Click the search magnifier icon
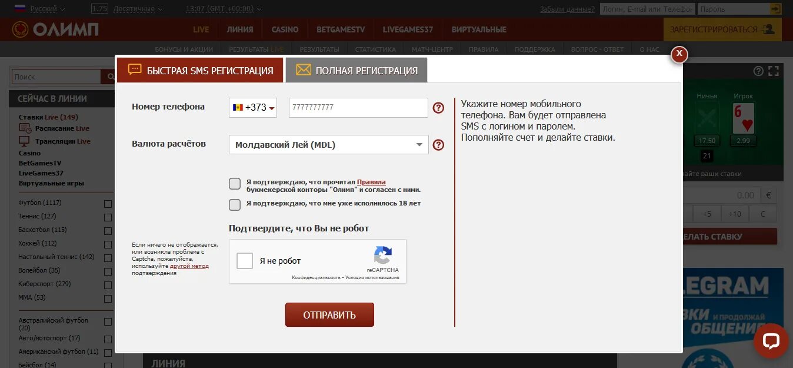This screenshot has height=368, width=793. click(111, 77)
